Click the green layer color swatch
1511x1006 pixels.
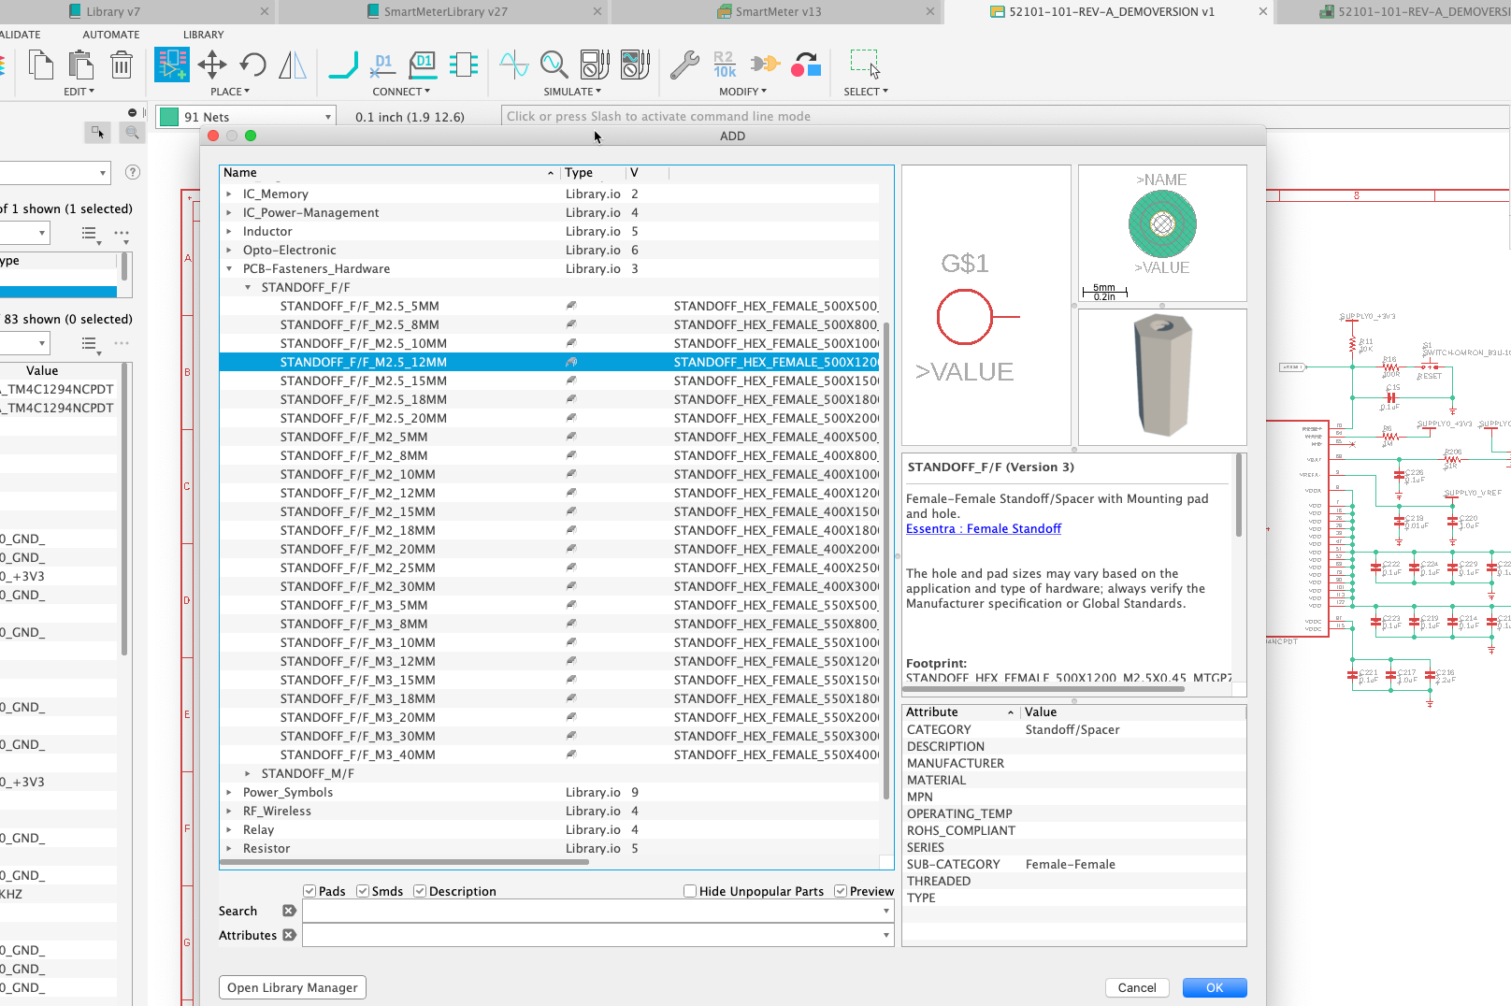pyautogui.click(x=169, y=117)
